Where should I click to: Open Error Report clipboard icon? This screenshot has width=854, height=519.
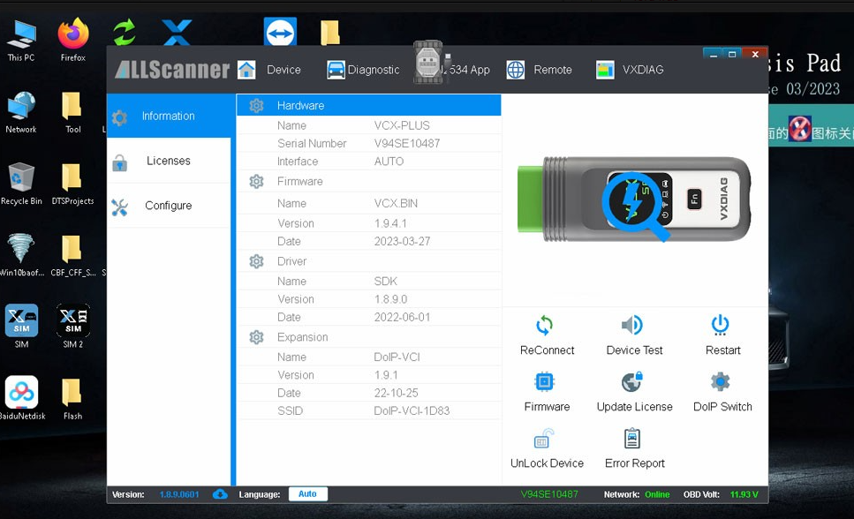631,439
